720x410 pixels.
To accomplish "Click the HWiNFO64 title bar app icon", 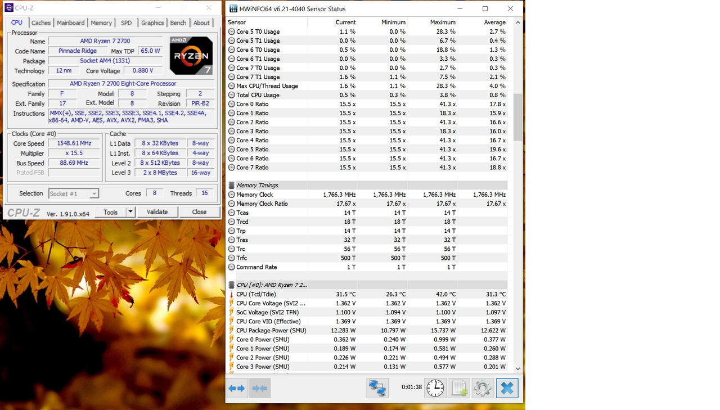I will [233, 9].
